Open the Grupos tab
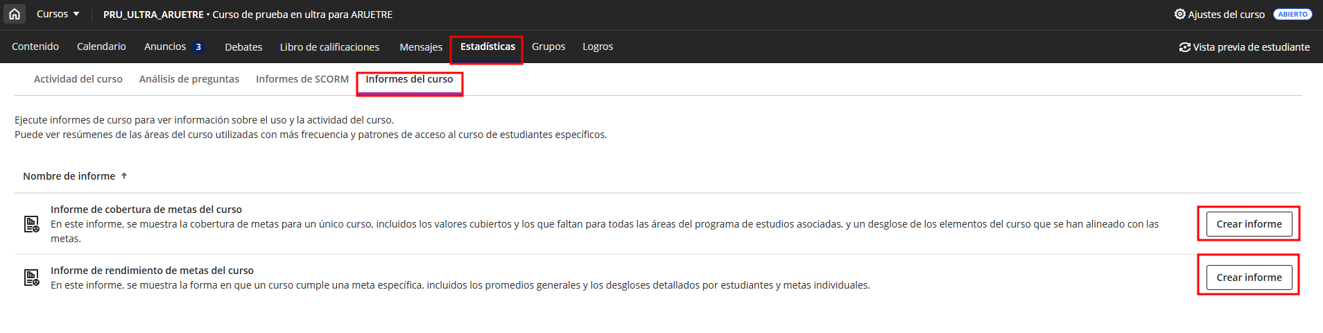1323x333 pixels. tap(548, 46)
